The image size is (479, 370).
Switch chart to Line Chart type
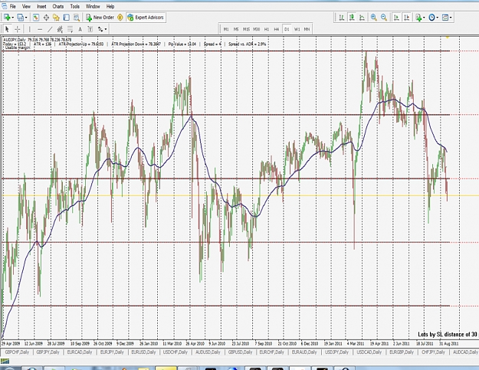pyautogui.click(x=362, y=18)
